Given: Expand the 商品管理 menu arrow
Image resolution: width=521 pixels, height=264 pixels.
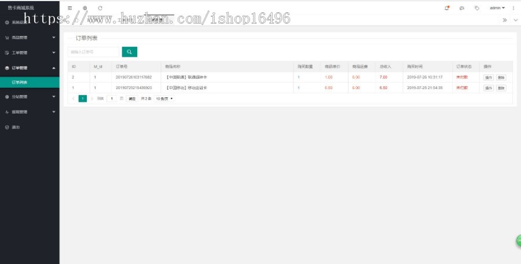Looking at the screenshot, I should tap(54, 38).
